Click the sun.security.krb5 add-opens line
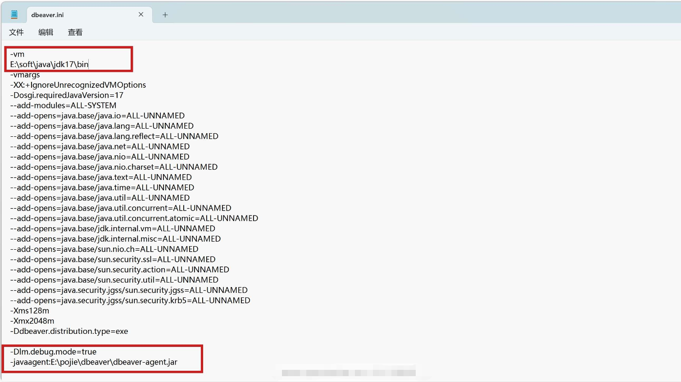This screenshot has height=382, width=681. point(130,301)
